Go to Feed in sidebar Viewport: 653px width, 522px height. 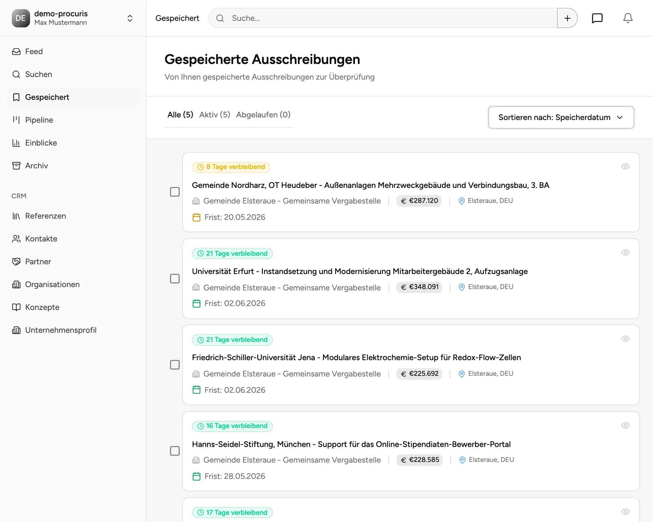tap(73, 52)
